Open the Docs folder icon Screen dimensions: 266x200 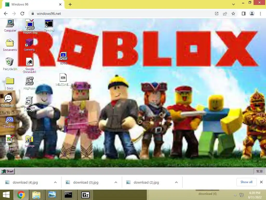tap(10, 83)
